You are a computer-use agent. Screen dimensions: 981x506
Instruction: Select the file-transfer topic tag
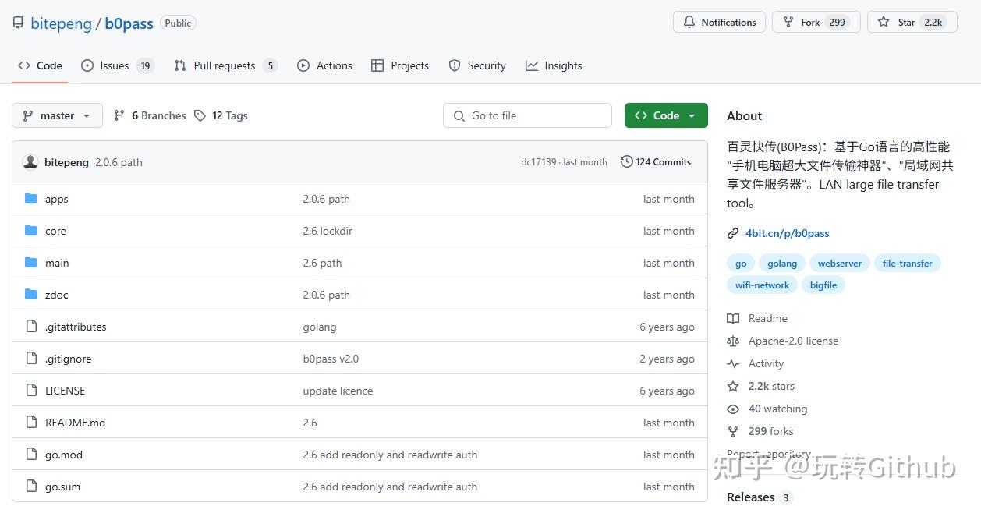[908, 264]
